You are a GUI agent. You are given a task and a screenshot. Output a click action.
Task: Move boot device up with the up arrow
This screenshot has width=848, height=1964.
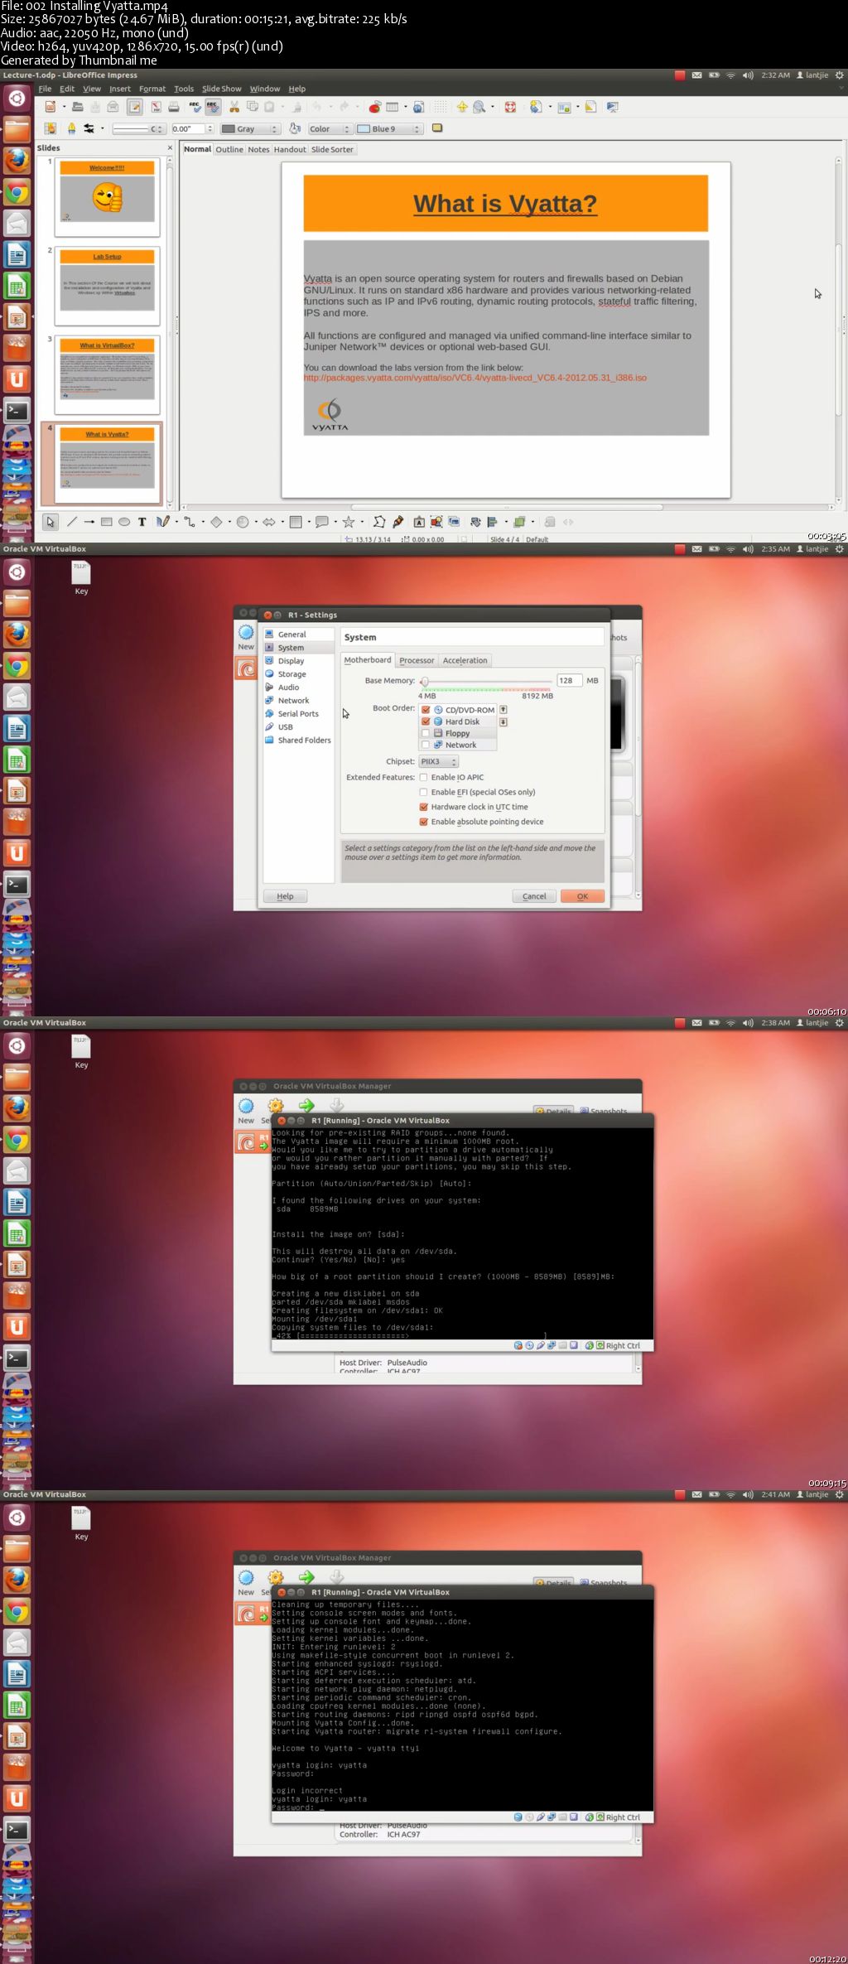click(503, 710)
